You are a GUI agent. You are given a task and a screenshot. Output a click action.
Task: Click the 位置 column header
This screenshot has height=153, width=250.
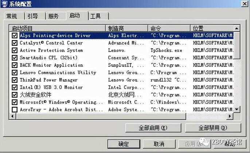pos(212,28)
